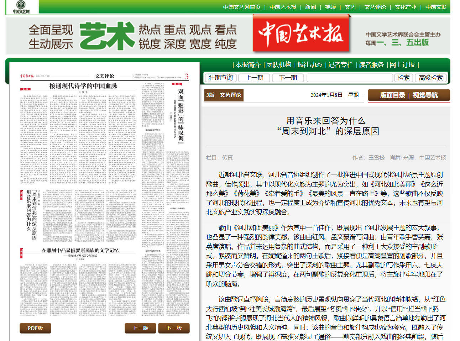Open 中国文艺网首页 in top navigation
Image resolution: width=460 pixels, height=341 pixels.
point(241,7)
